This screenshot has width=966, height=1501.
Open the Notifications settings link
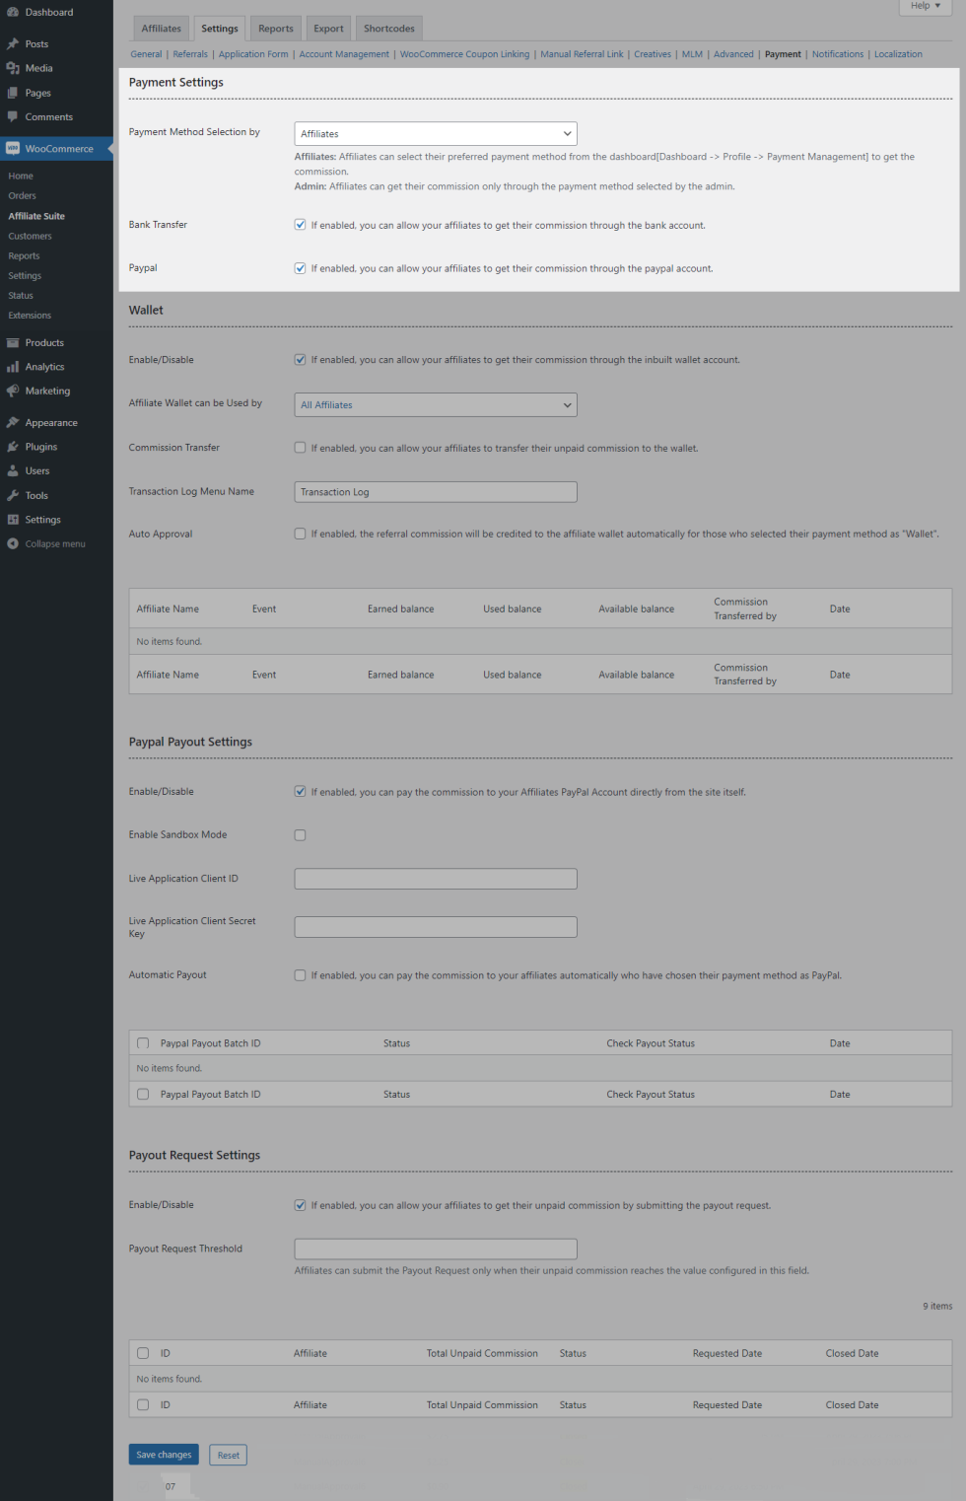[837, 54]
